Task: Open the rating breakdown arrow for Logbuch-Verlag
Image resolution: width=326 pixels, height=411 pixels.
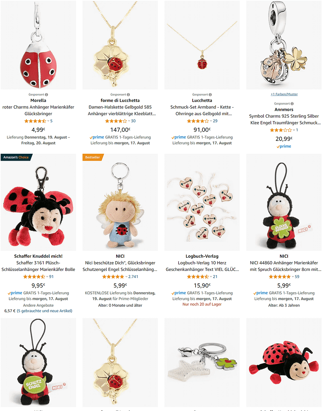Action: click(x=211, y=277)
